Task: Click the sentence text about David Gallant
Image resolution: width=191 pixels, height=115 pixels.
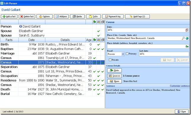Action: point(143,91)
